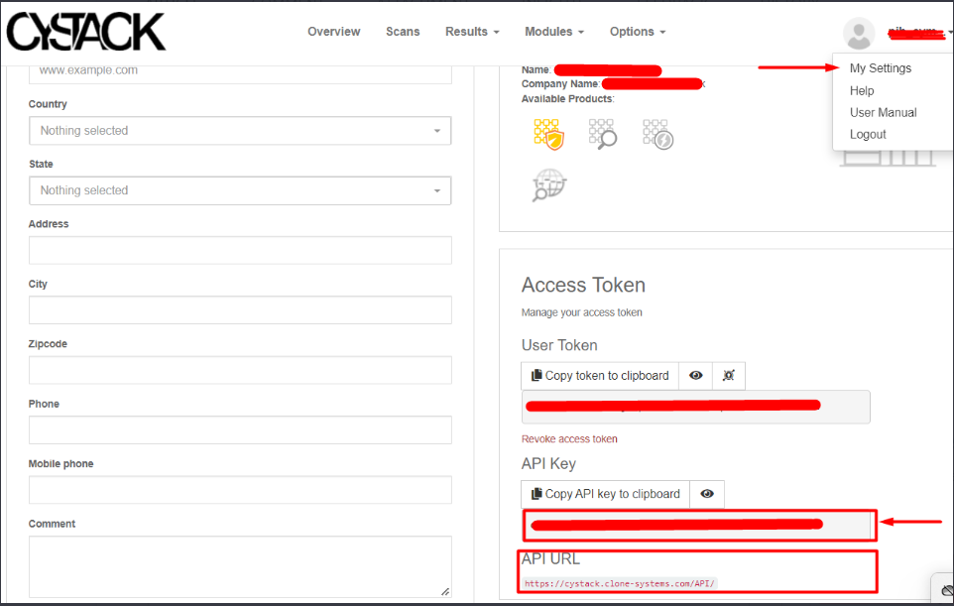The image size is (954, 606).
Task: Reveal the API Key with the eye icon
Action: click(707, 494)
